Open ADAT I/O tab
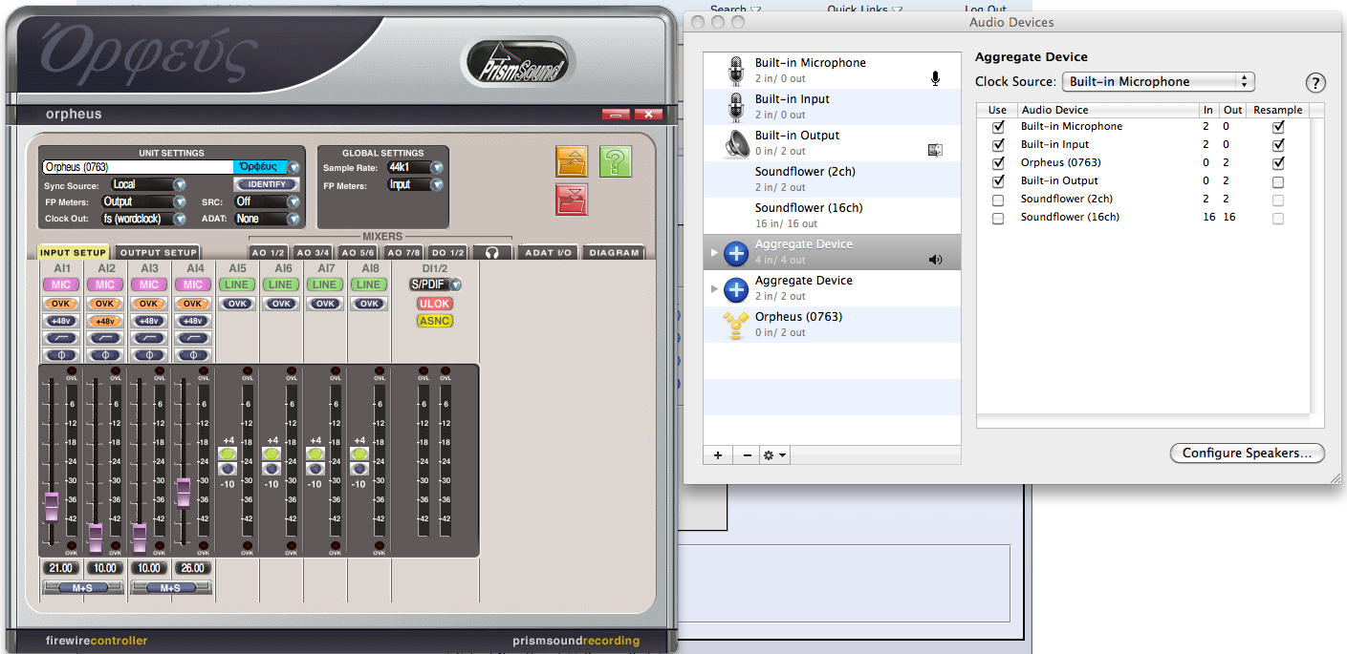 point(549,253)
